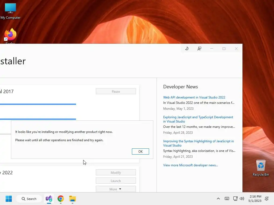
Task: Open Exploring JavaScript and TypeScript article
Action: (x=198, y=119)
